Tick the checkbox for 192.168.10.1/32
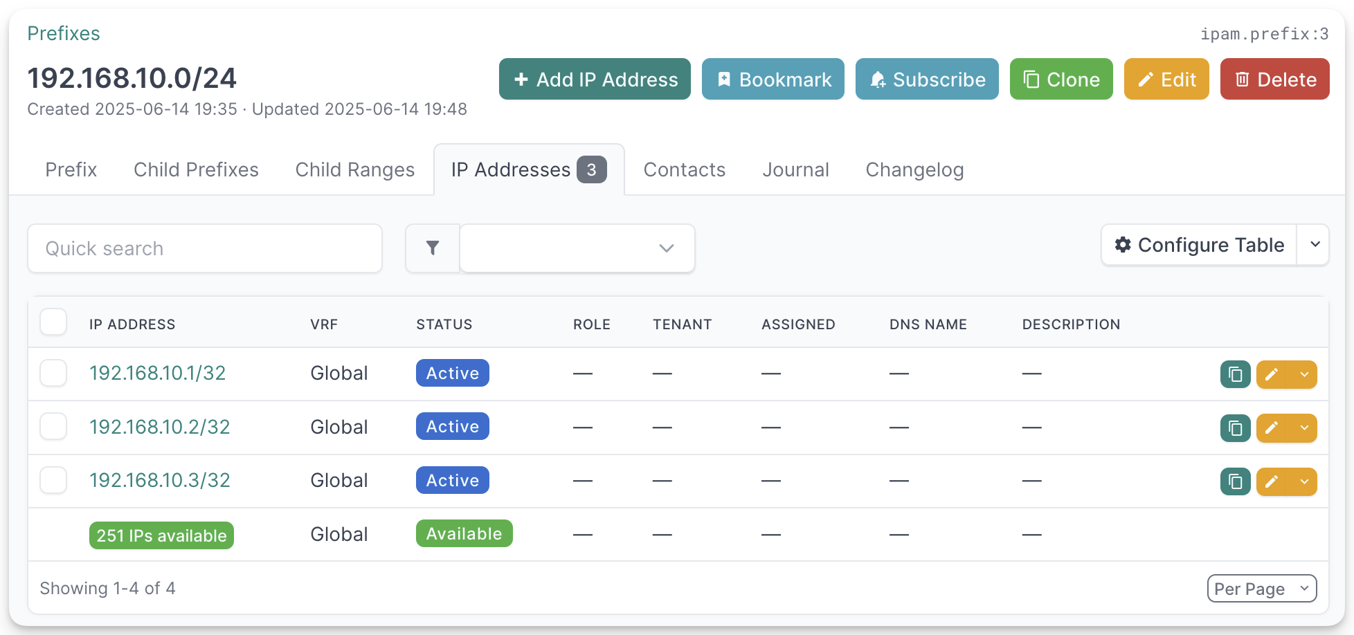The width and height of the screenshot is (1354, 635). 53,373
